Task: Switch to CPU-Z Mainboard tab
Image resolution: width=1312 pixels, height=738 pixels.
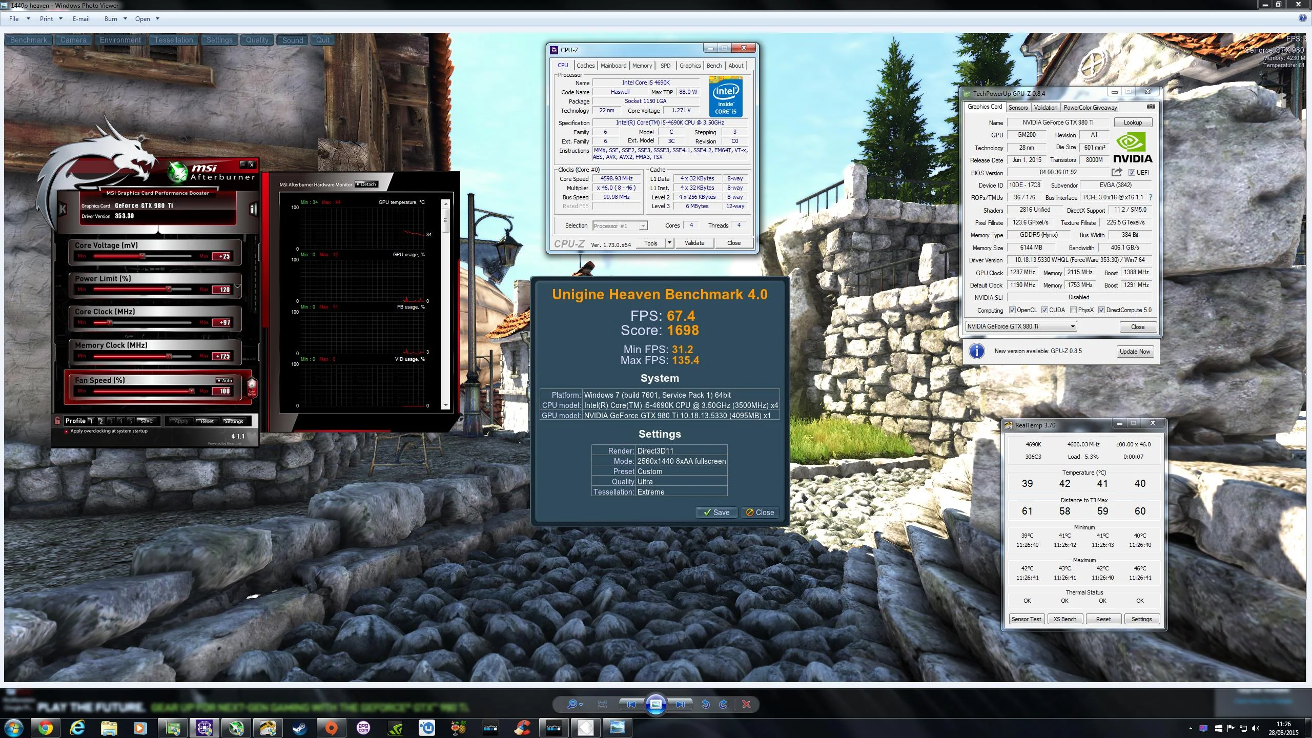Action: [613, 66]
